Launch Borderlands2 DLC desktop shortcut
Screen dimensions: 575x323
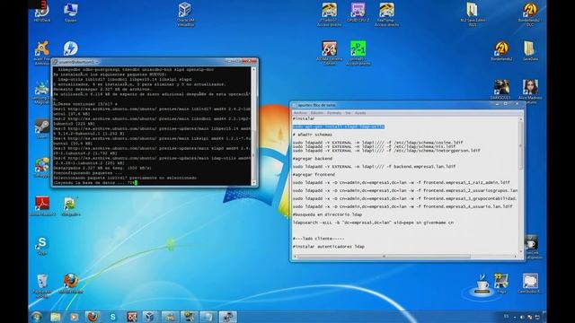[x=530, y=14]
